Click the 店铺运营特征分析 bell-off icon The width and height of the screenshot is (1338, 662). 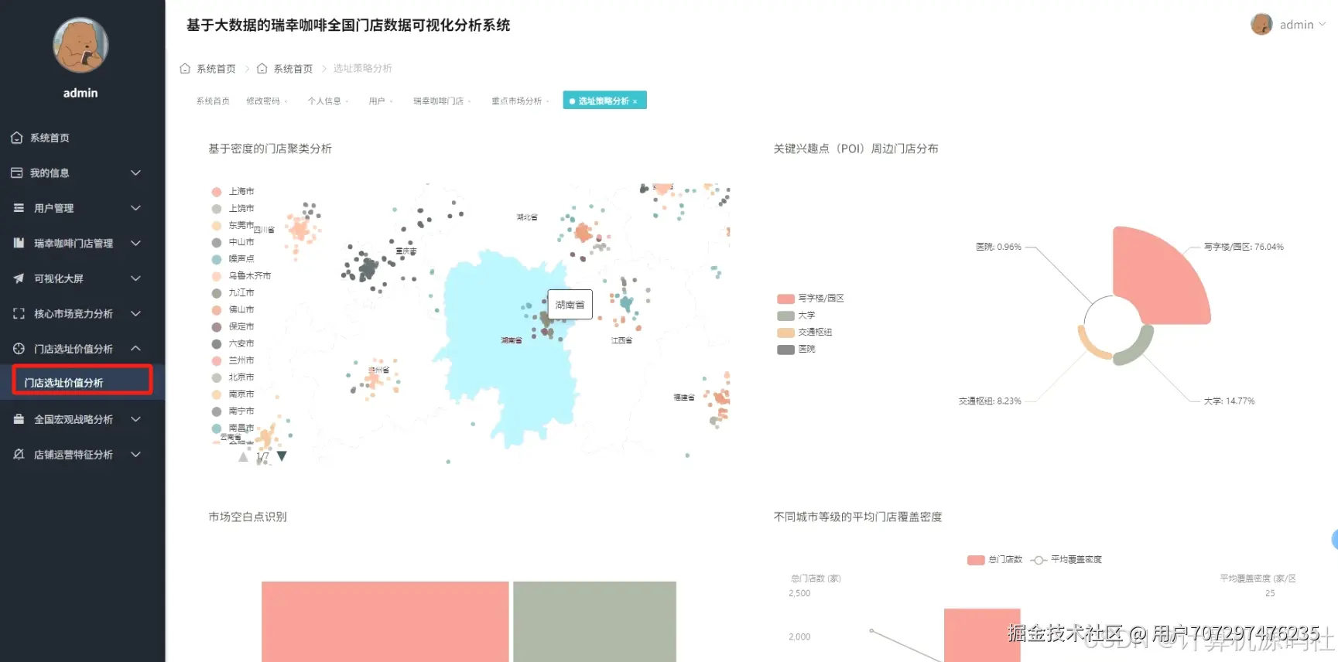19,455
